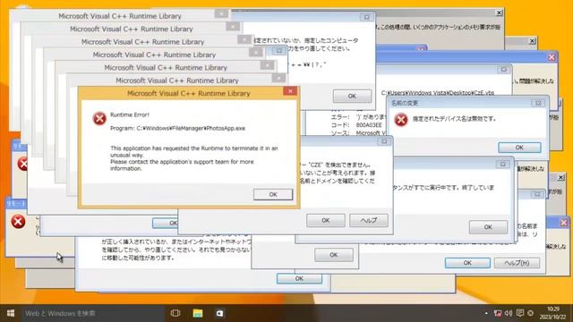Click ヘルプ in the CZE dialog
The image size is (573, 322).
369,221
